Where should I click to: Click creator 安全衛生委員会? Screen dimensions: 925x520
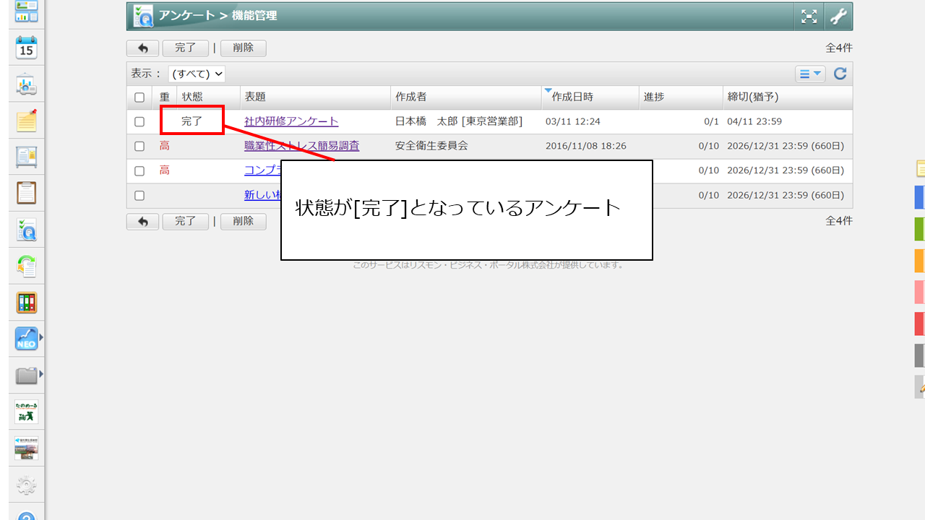431,146
